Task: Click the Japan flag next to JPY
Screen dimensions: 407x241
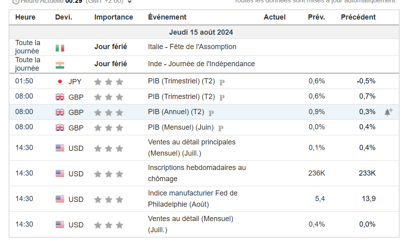Action: (x=60, y=81)
